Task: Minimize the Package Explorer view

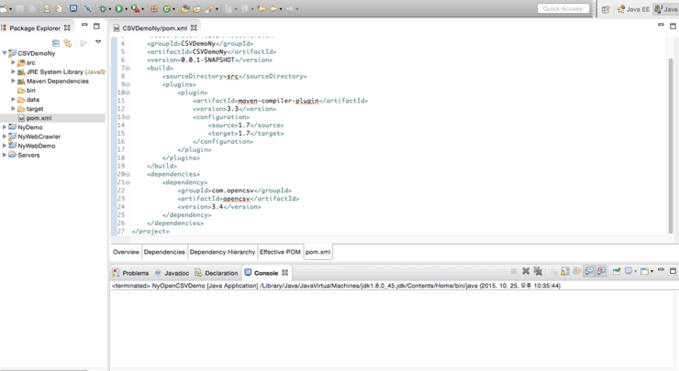Action: coord(84,25)
